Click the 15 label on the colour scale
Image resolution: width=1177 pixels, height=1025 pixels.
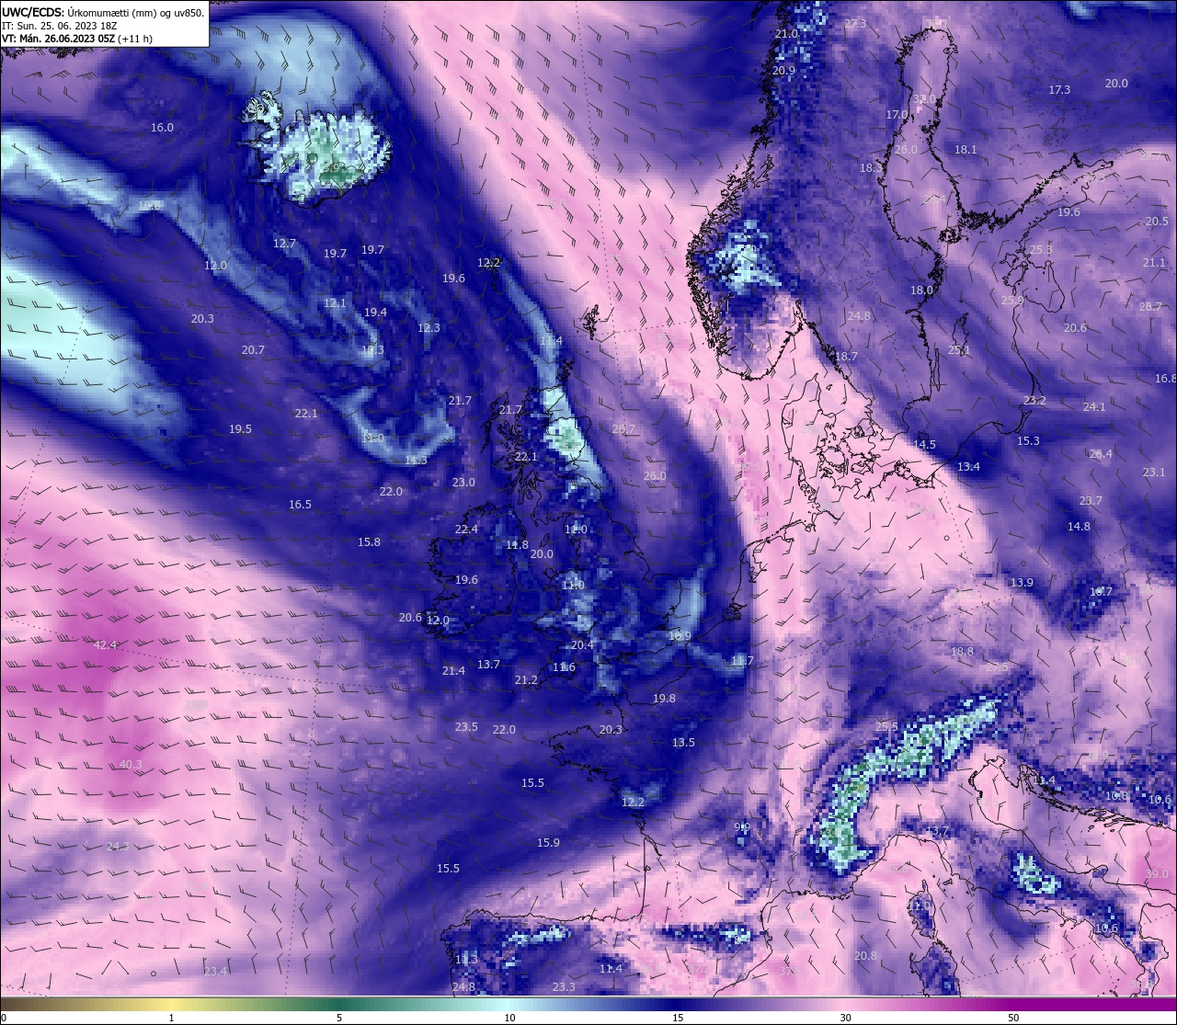pyautogui.click(x=678, y=1018)
